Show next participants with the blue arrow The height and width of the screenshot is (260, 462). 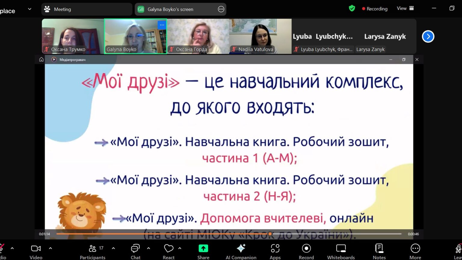pyautogui.click(x=428, y=36)
